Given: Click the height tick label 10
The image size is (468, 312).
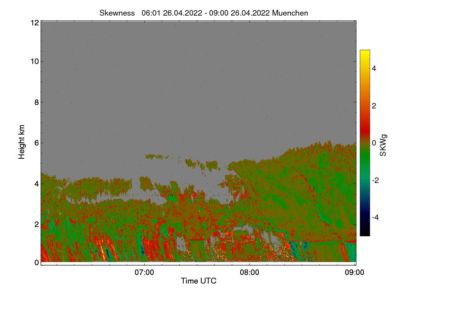Looking at the screenshot, I should tap(34, 61).
